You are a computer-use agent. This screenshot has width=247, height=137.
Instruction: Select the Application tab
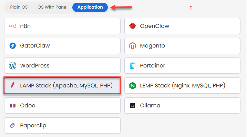tap(90, 7)
